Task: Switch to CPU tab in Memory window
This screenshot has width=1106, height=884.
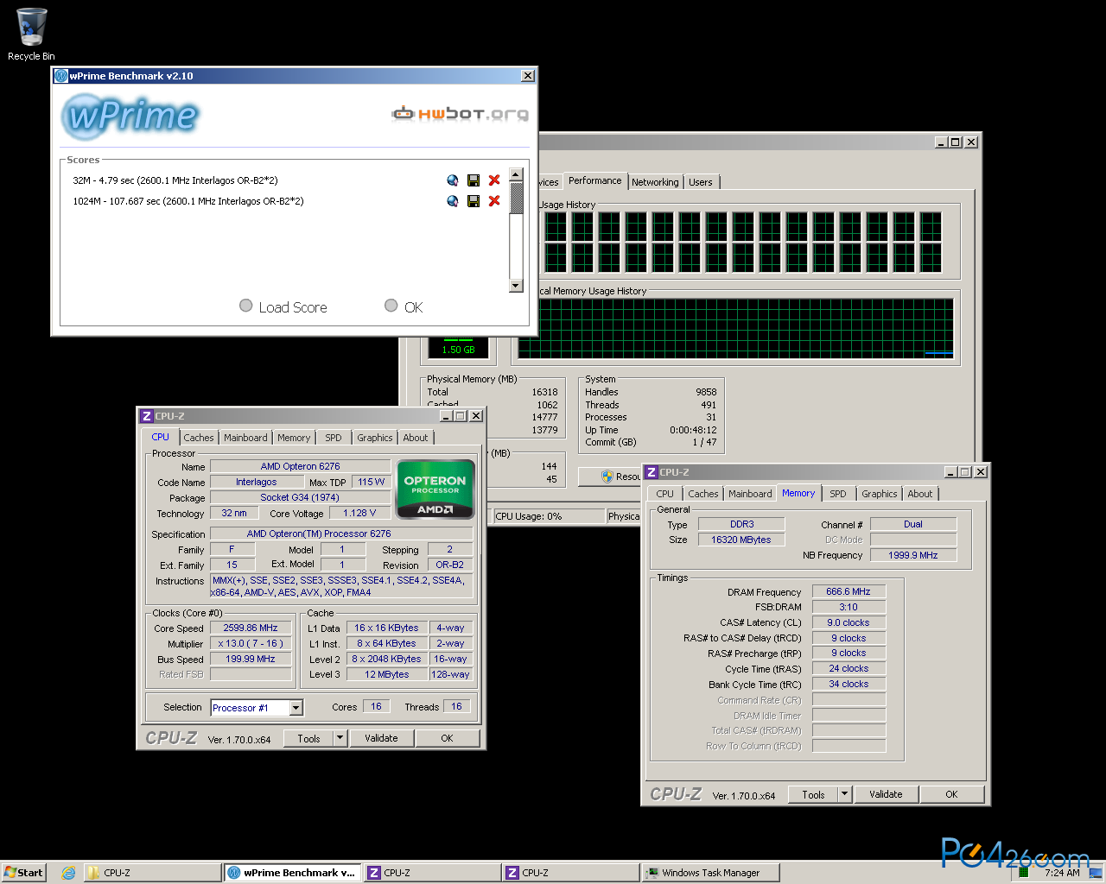Action: (664, 494)
